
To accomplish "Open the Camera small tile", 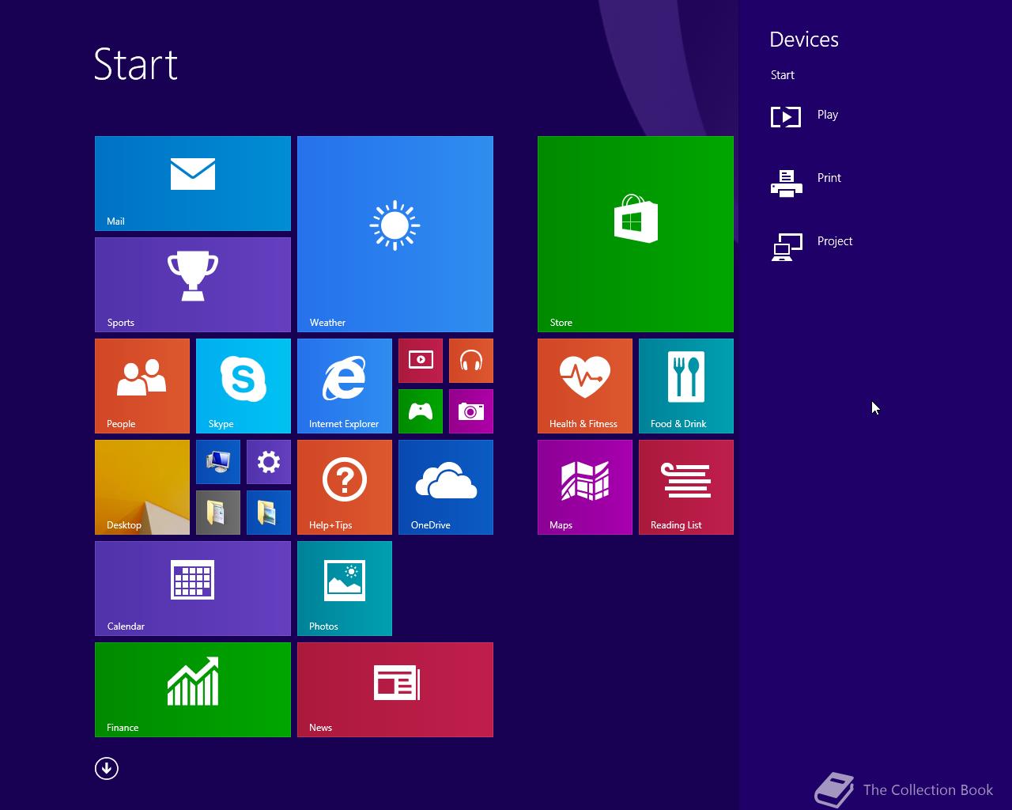I will point(471,411).
